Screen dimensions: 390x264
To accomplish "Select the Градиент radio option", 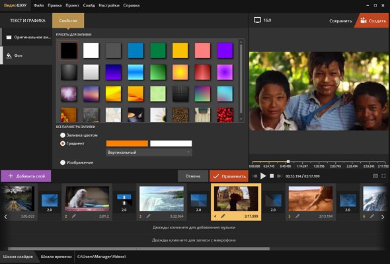I will tap(63, 143).
